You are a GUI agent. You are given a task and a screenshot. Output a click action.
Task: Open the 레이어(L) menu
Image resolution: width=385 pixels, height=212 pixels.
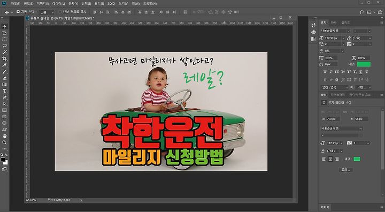[x=59, y=4]
